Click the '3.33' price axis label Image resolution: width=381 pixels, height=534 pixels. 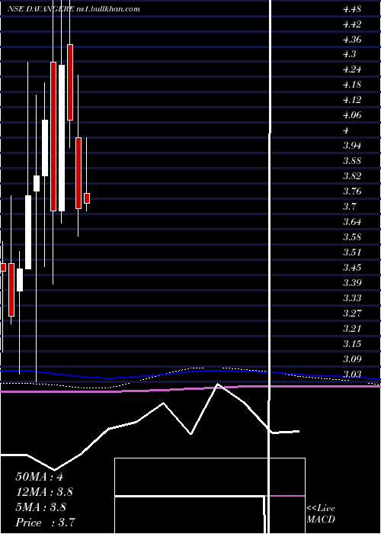point(352,298)
